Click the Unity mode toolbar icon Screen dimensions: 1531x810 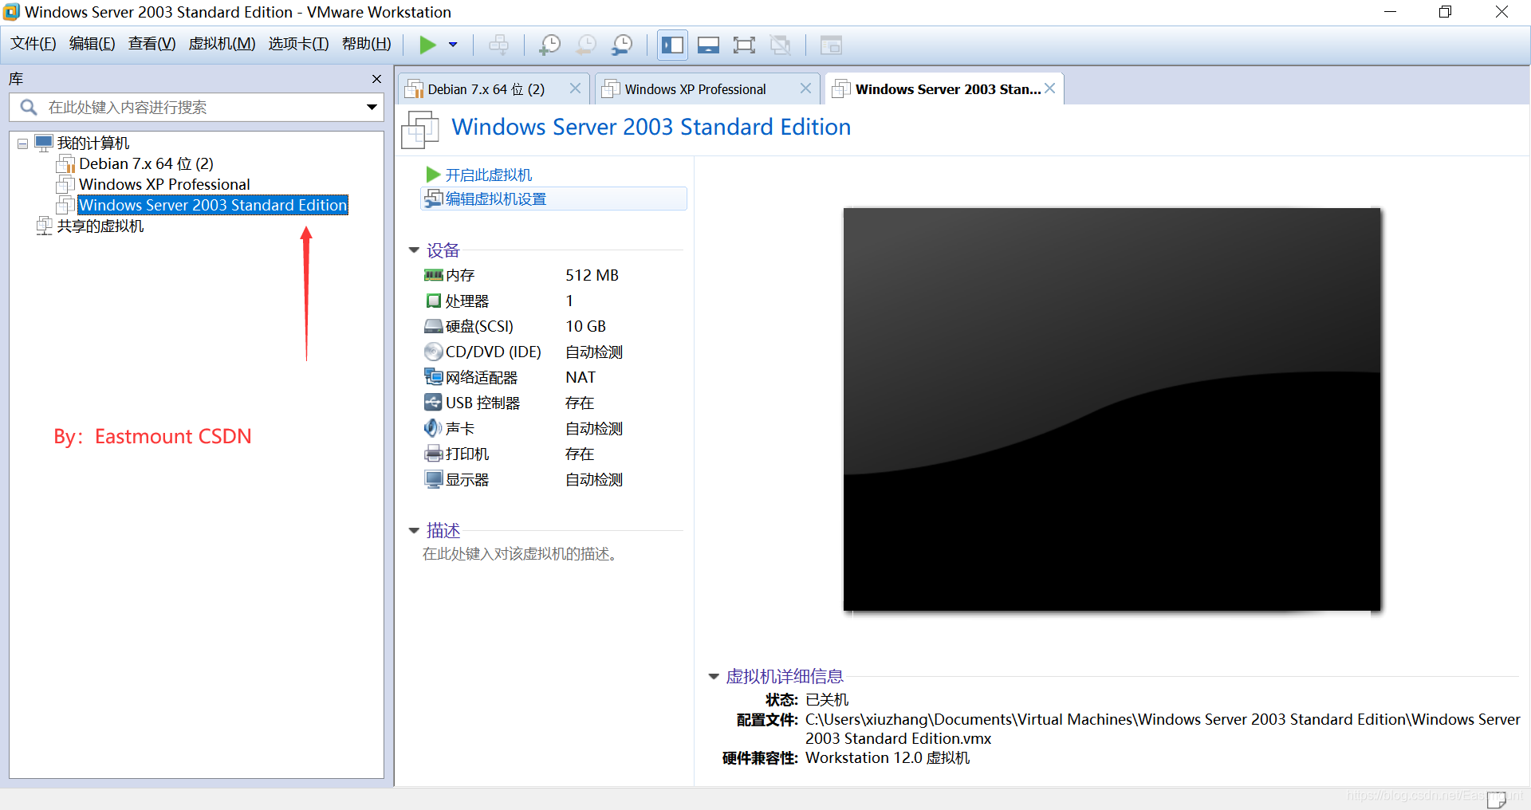point(781,45)
